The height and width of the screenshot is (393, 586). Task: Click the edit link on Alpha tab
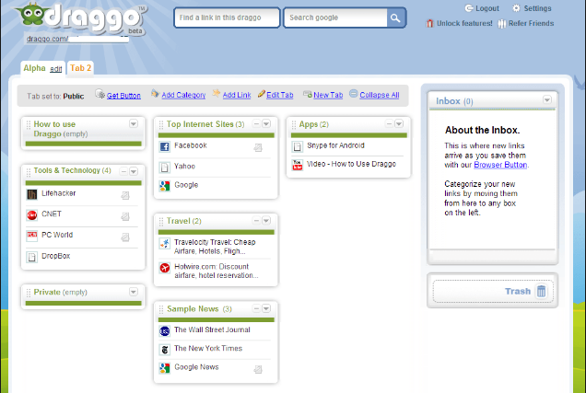point(56,69)
